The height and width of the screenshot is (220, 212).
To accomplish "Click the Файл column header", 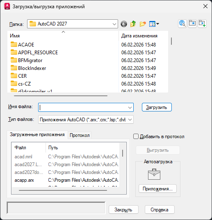I will [x=29, y=148].
